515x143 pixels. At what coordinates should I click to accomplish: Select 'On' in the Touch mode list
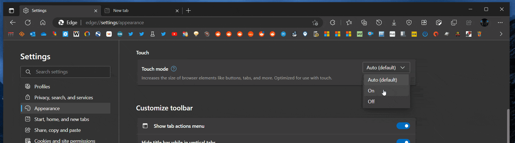[x=386, y=91]
